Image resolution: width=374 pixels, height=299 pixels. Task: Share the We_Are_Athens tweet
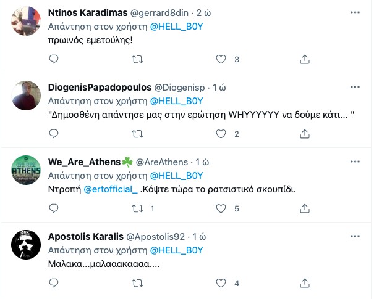tap(304, 209)
